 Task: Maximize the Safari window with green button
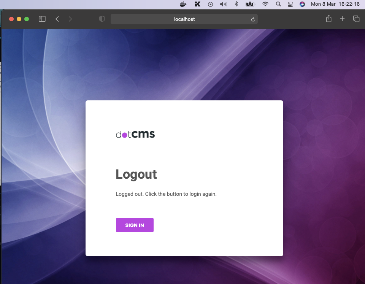(27, 19)
